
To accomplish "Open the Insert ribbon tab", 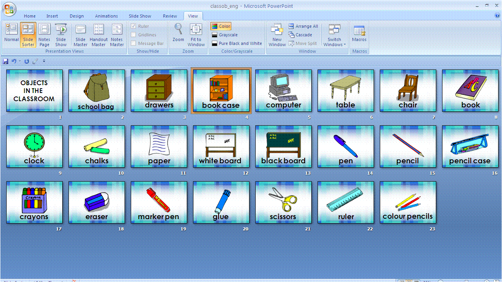I will (52, 16).
